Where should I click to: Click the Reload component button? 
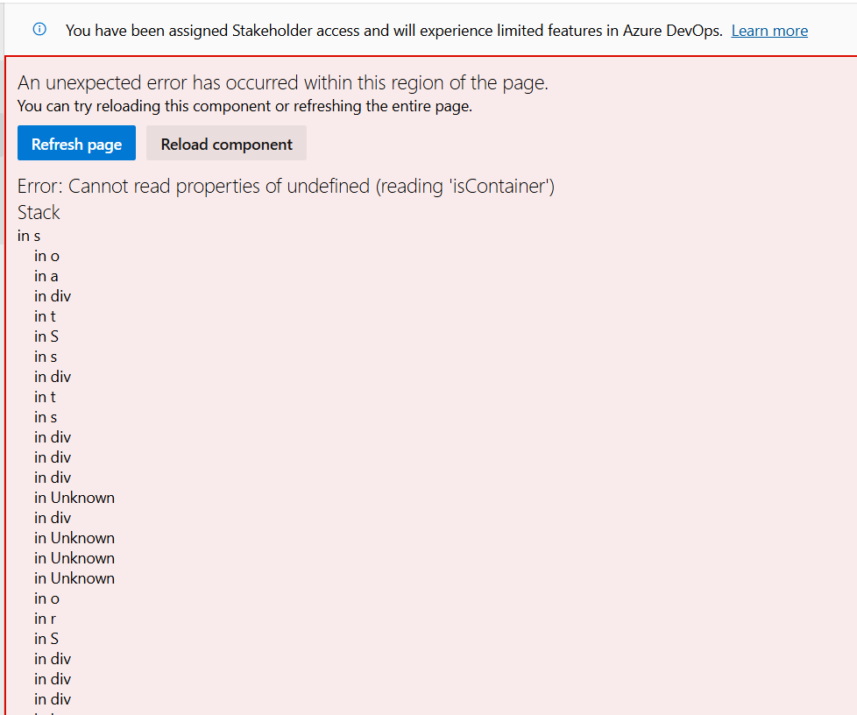pyautogui.click(x=226, y=143)
